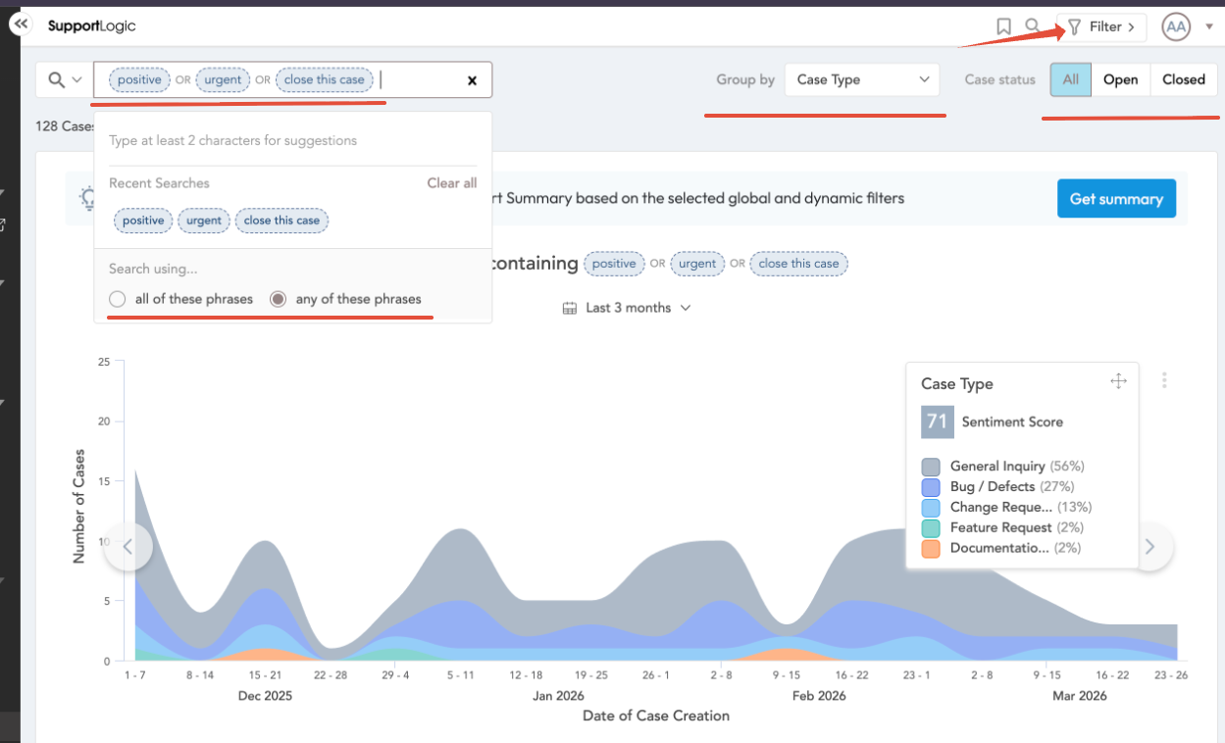
Task: Click the 'Case Type' legend title
Action: click(957, 384)
